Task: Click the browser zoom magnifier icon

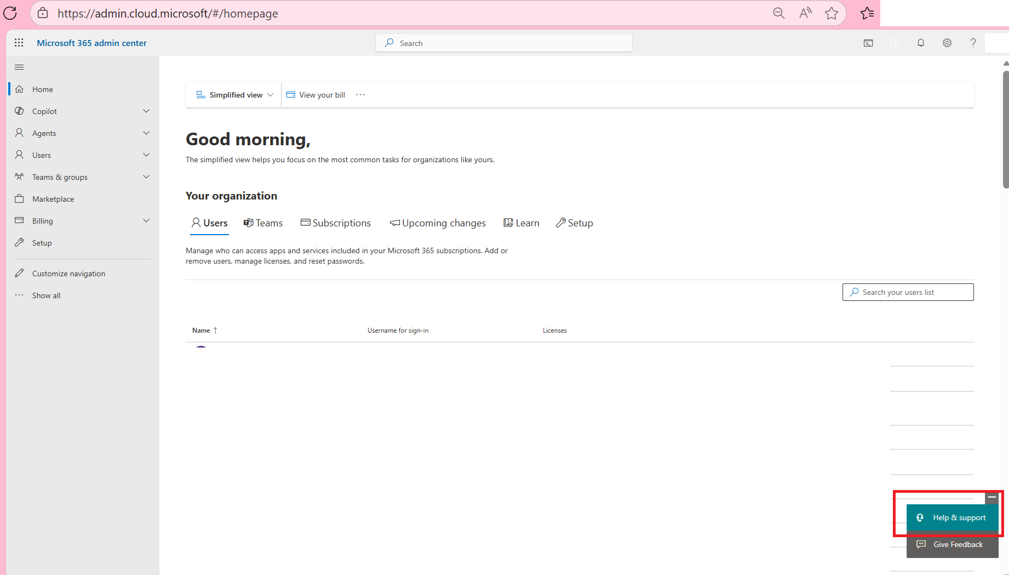Action: pos(778,13)
